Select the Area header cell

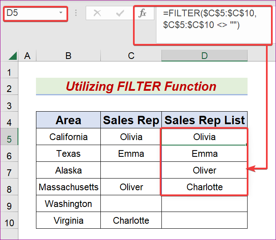pyautogui.click(x=68, y=120)
